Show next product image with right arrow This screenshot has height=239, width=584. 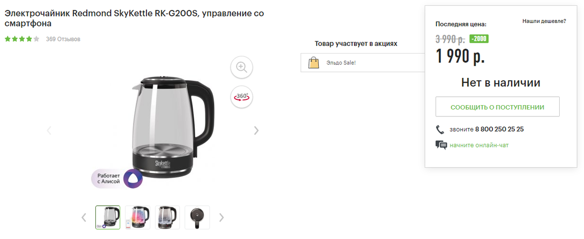pyautogui.click(x=256, y=130)
